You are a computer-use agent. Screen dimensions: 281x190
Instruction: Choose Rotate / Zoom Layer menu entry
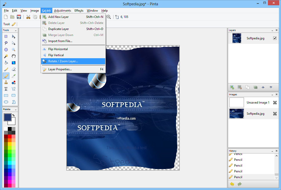click(x=73, y=61)
